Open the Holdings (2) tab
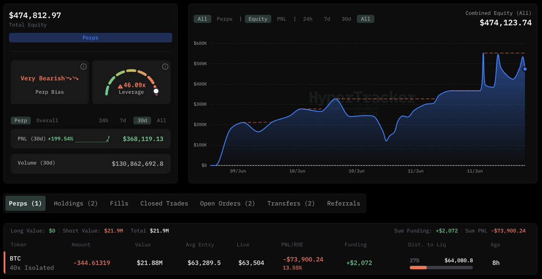The image size is (542, 279). click(76, 203)
